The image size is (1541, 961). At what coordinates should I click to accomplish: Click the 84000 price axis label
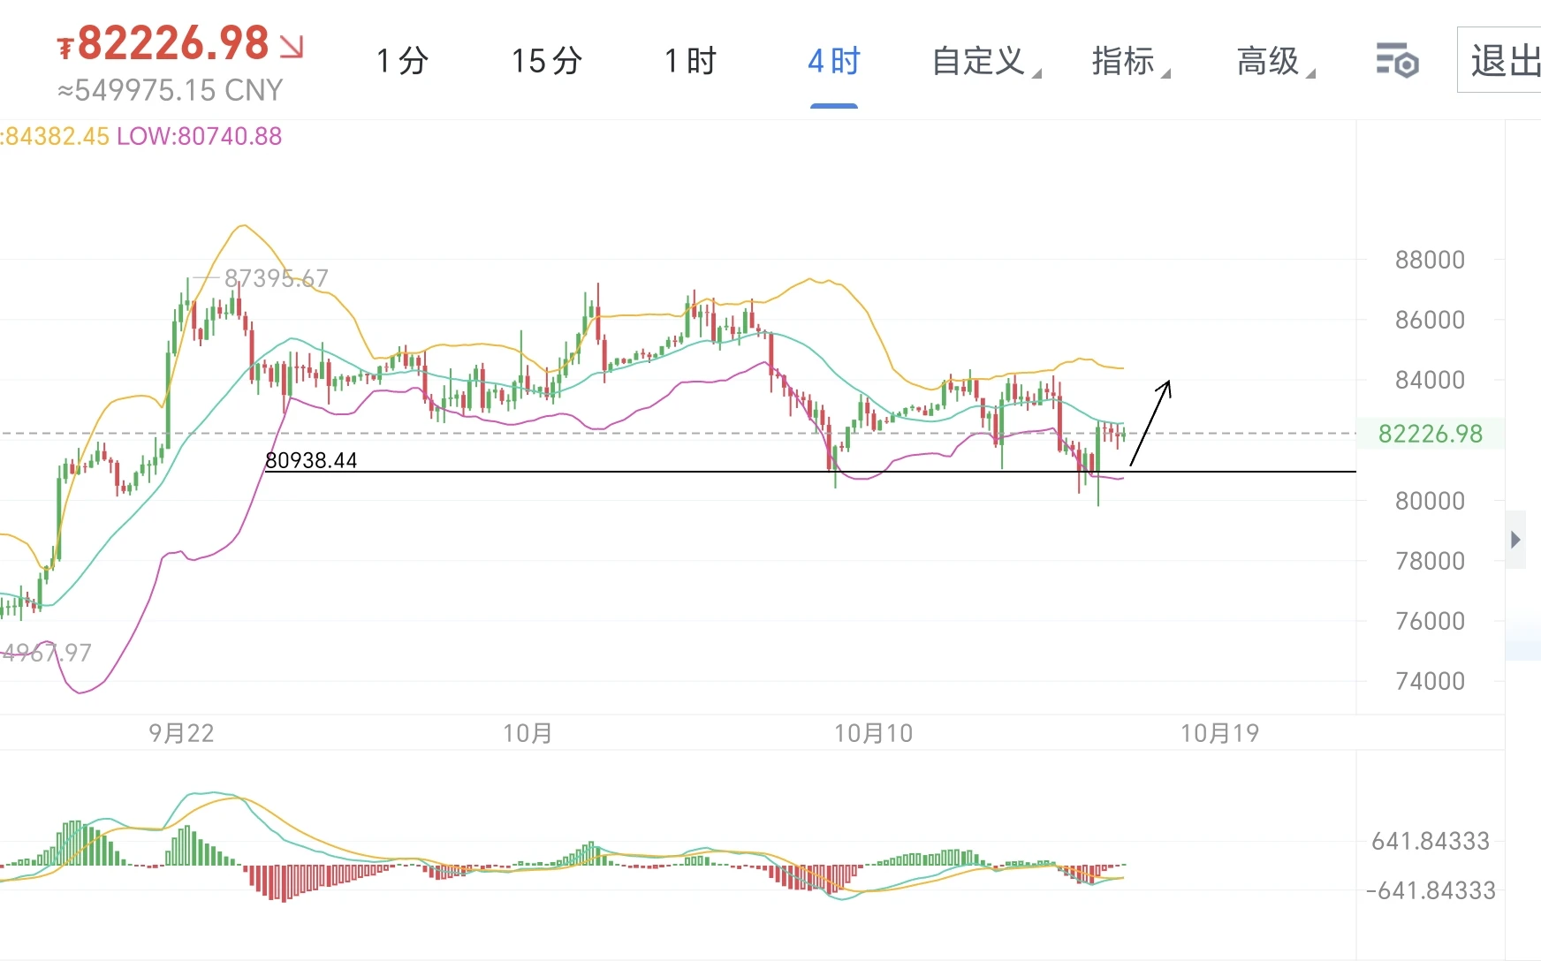point(1430,380)
